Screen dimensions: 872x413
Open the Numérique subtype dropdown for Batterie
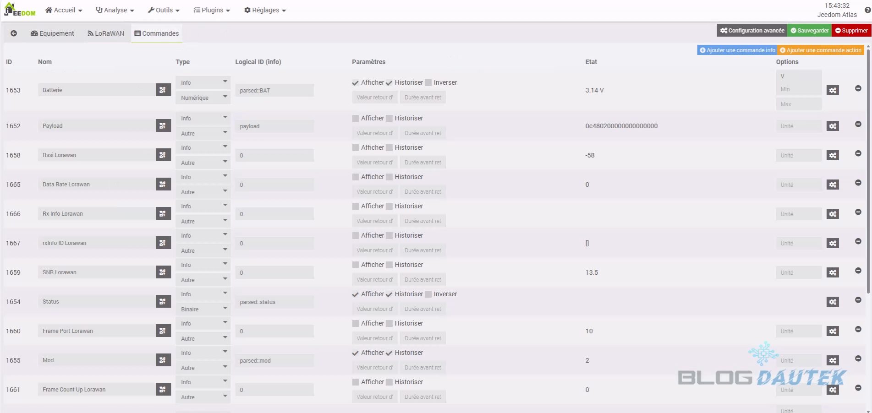pos(203,98)
